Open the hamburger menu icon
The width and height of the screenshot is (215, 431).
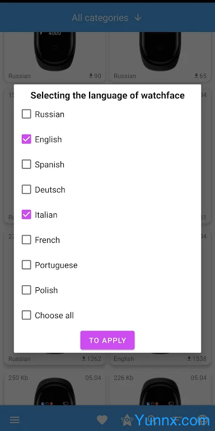15,420
